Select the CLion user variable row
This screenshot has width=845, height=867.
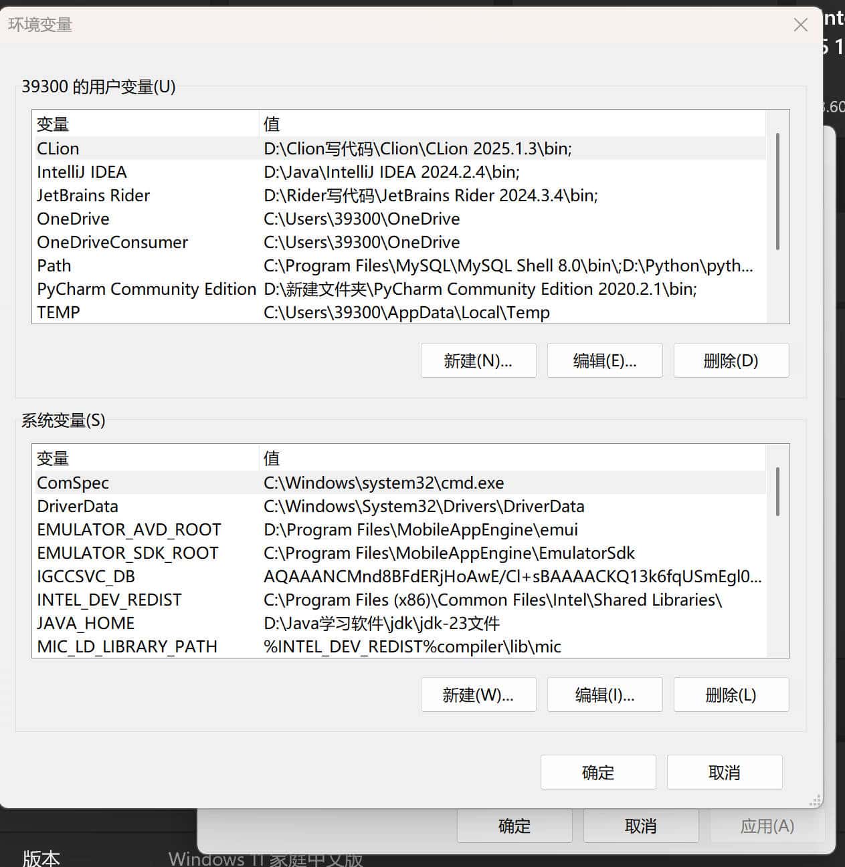(399, 148)
